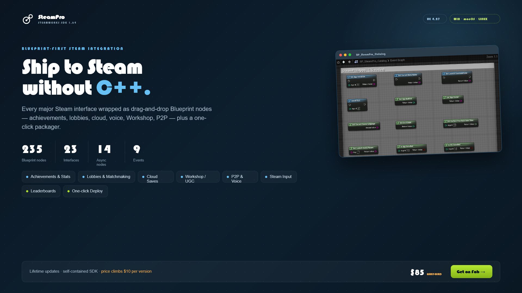Click the SteamPro logo icon
The width and height of the screenshot is (522, 293).
(x=27, y=19)
